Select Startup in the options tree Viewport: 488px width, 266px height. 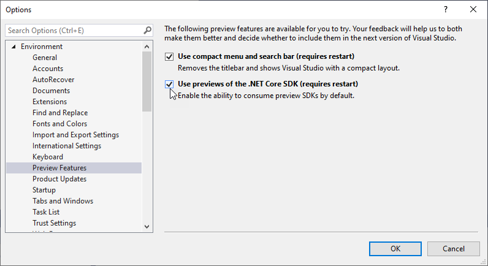[x=44, y=190]
